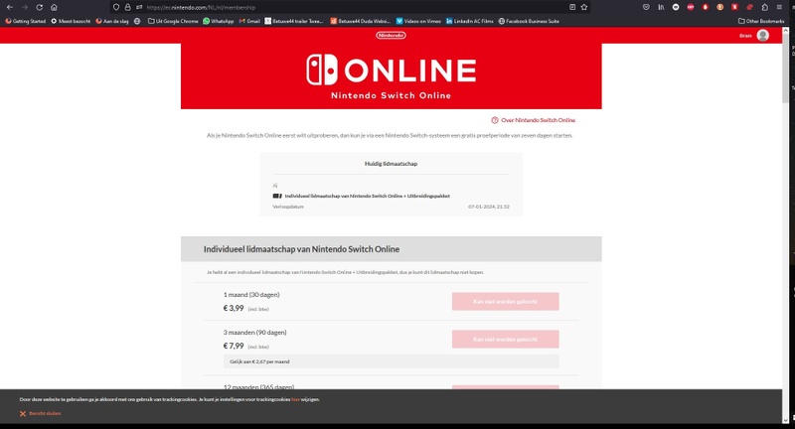Click the expiry date 07-01-2024
Viewport: 795px width, 429px height.
click(x=489, y=207)
